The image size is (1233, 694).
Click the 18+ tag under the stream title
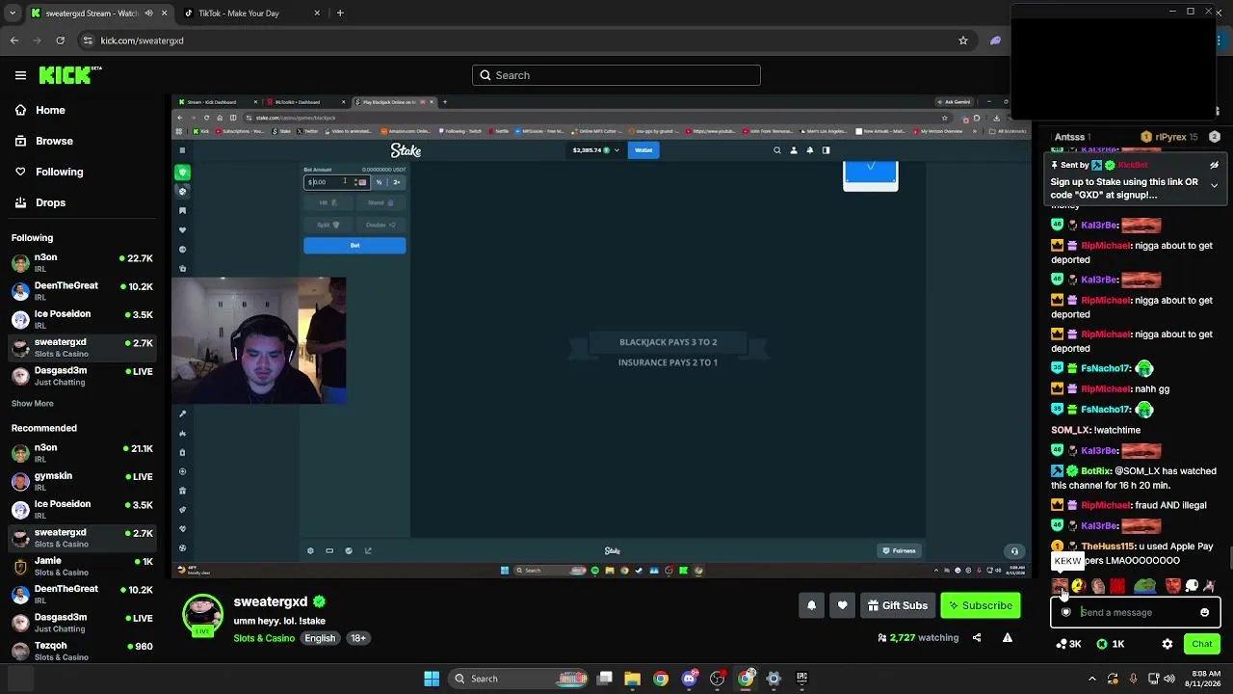358,638
